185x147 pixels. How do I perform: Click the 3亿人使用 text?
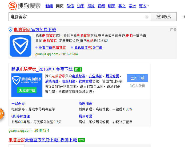[137, 86]
